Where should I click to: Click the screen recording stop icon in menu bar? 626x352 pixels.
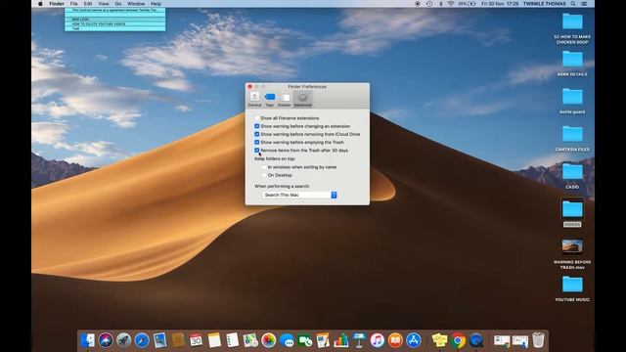(x=418, y=4)
